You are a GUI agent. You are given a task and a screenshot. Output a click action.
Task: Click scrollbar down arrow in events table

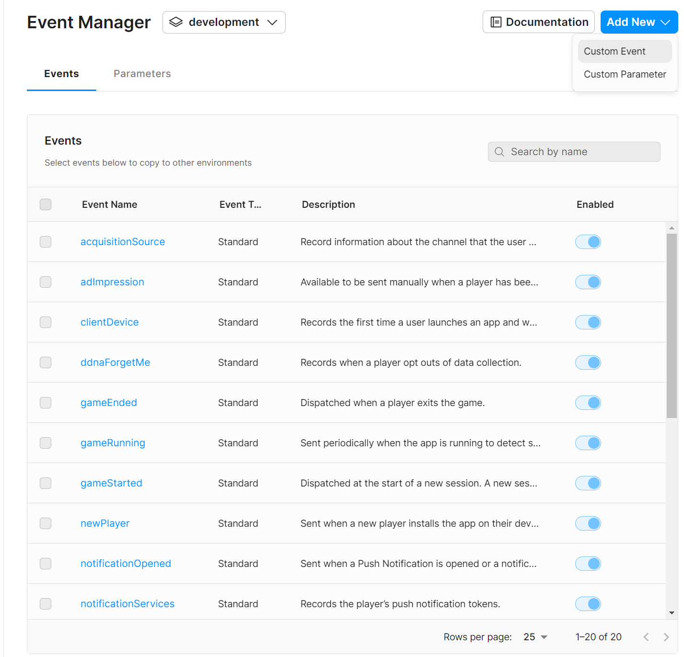(672, 613)
